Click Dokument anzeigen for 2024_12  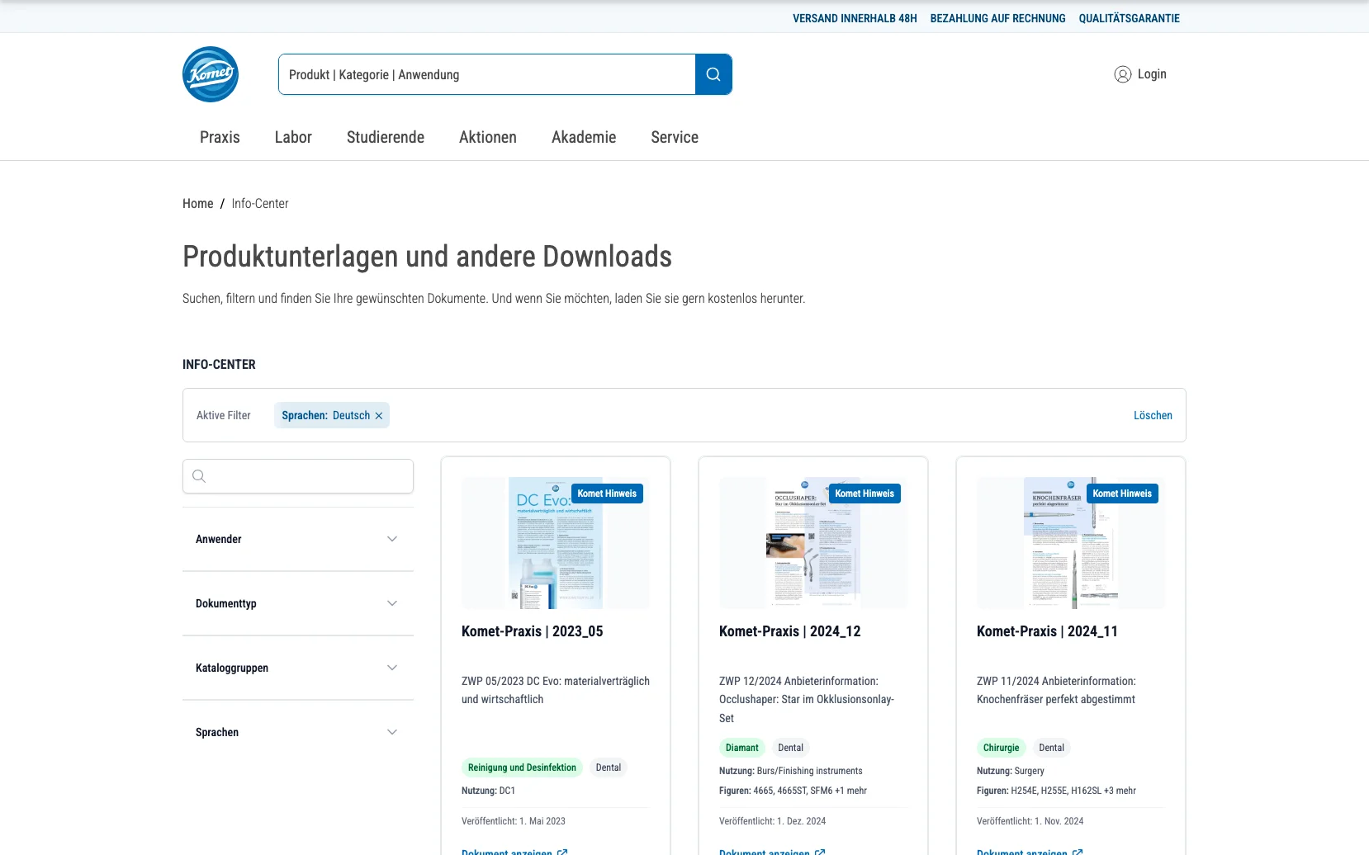pos(765,852)
